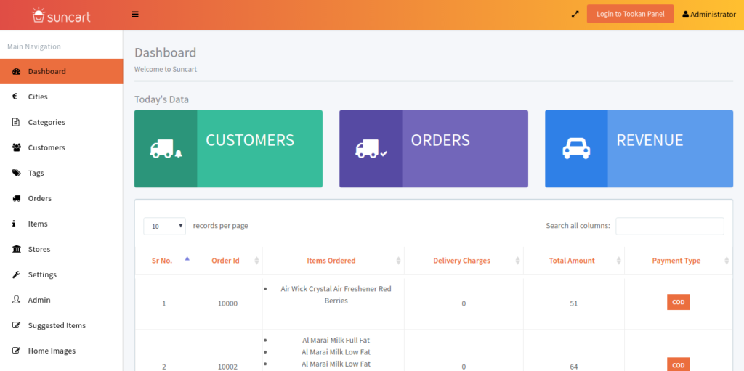Sort table by Delivery Charges column

pos(461,261)
